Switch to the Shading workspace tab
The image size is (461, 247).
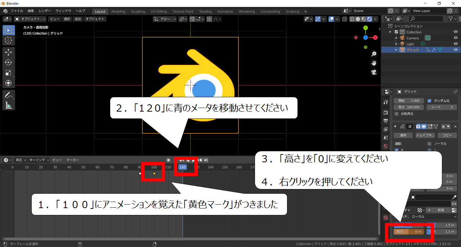tap(205, 12)
